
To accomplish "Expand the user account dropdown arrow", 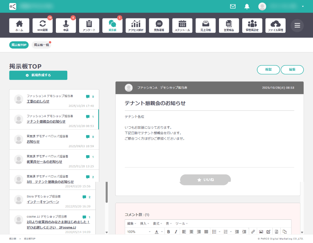I will coord(303,7).
